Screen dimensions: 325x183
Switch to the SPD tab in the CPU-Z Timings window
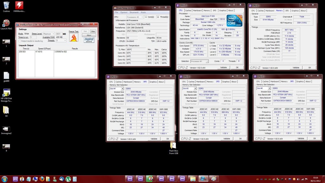tap(287, 10)
